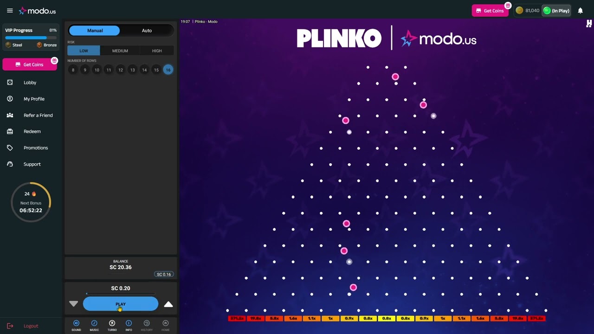Click the Lobby dice icon
The width and height of the screenshot is (594, 334).
point(10,83)
